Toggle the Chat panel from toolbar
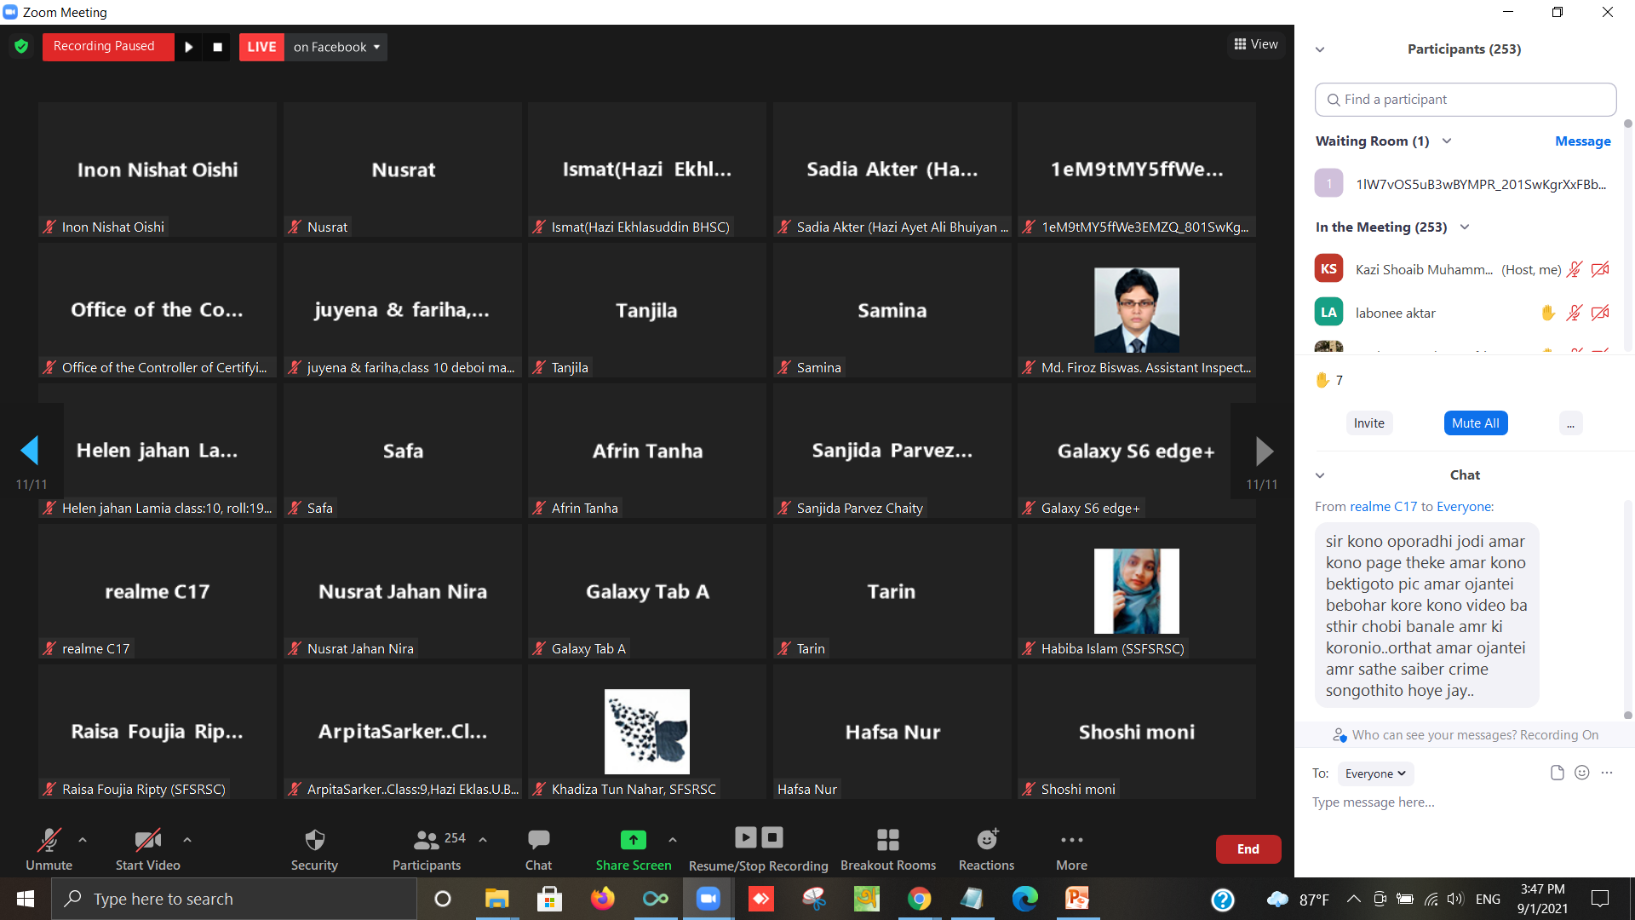 538,849
